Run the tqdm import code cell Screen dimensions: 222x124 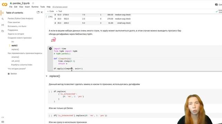point(50,49)
